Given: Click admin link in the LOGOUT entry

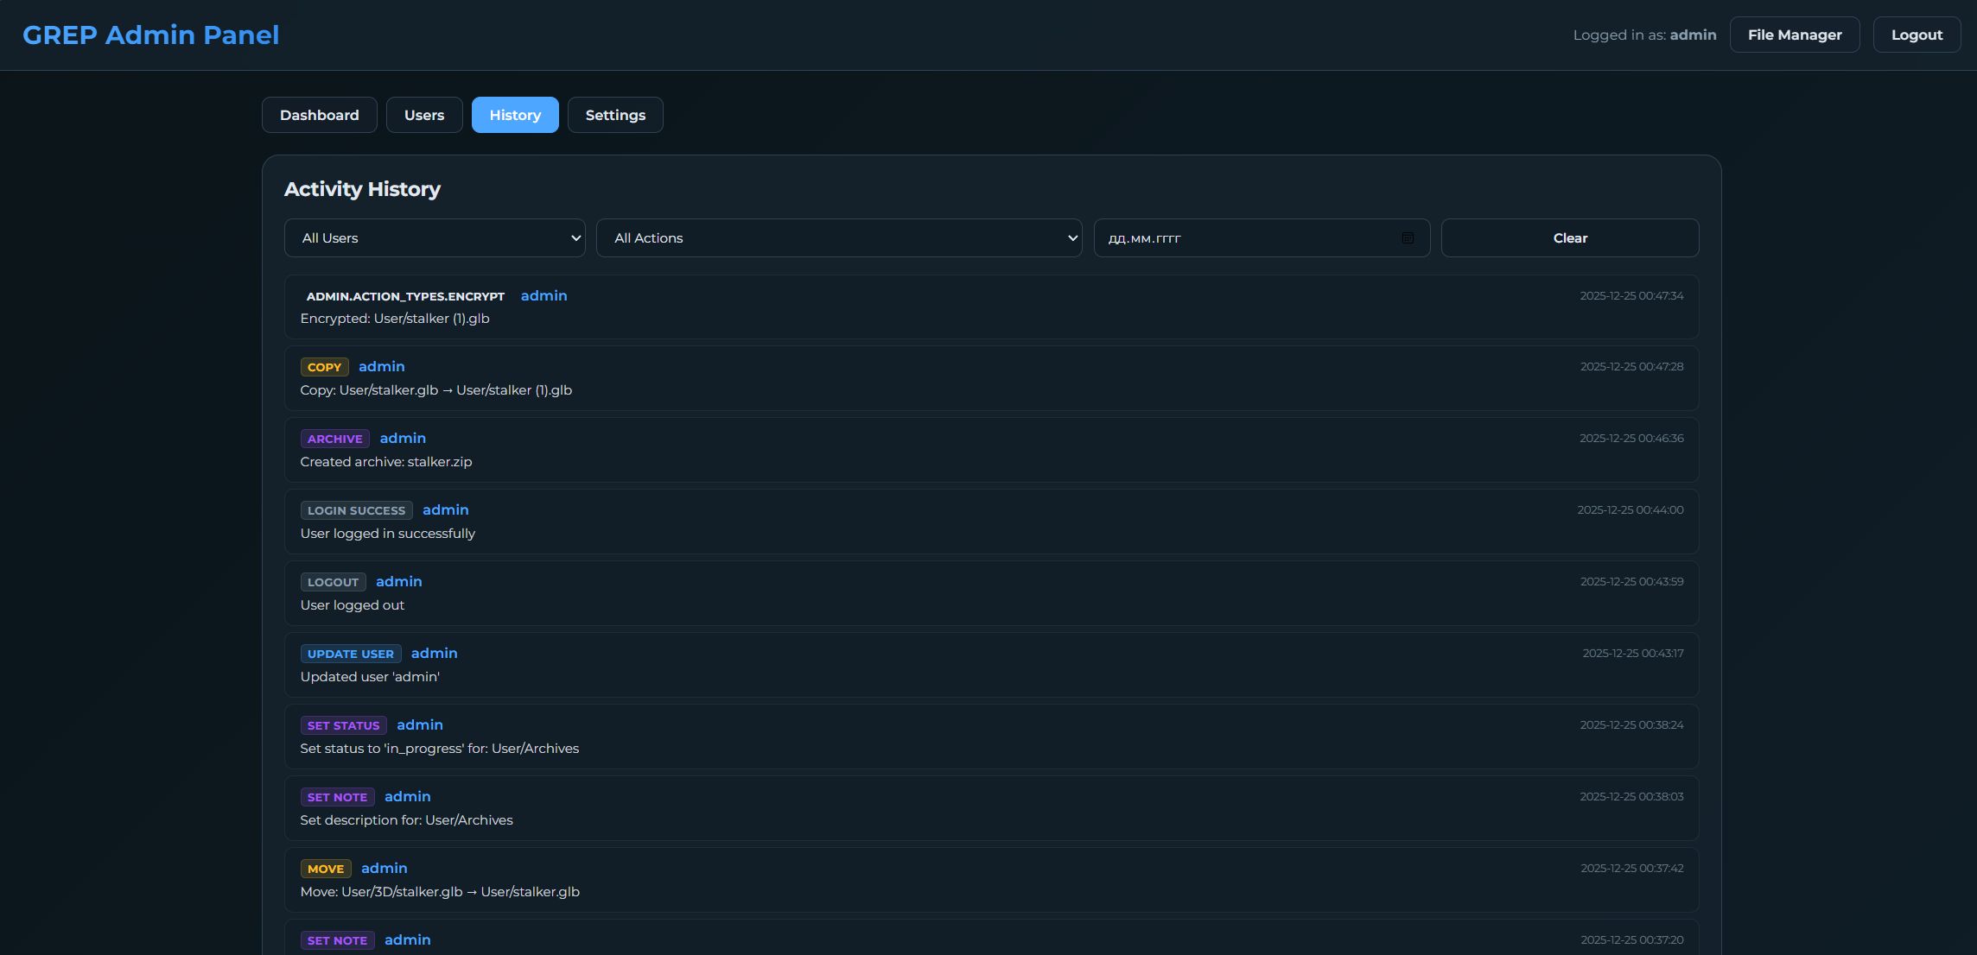Looking at the screenshot, I should point(398,581).
